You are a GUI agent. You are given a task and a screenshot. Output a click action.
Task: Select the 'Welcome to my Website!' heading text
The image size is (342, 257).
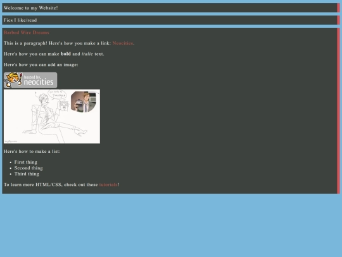[31, 8]
